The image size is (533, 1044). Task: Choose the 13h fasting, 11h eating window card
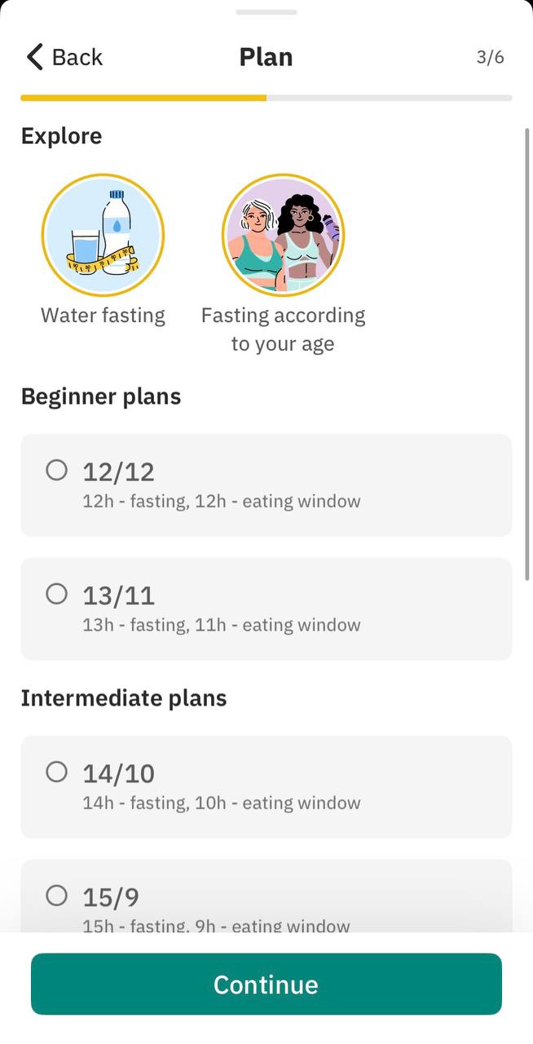click(x=266, y=609)
